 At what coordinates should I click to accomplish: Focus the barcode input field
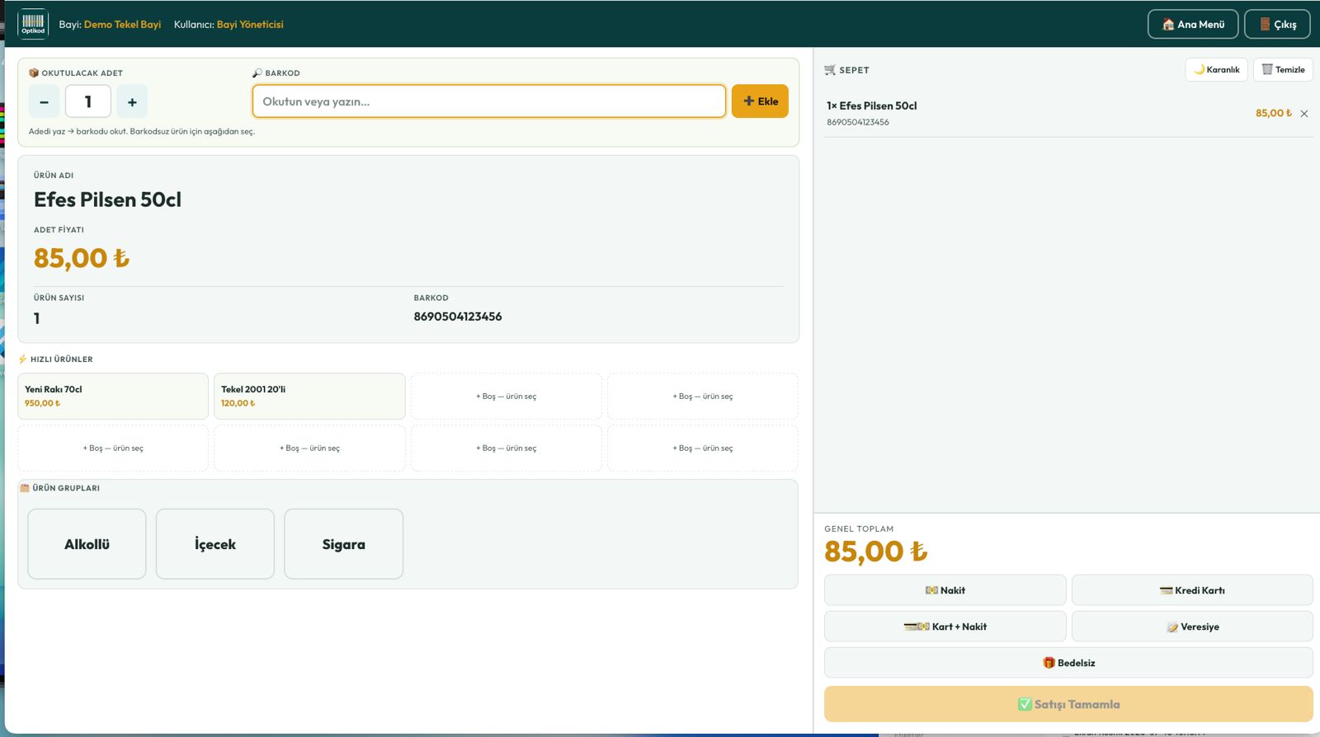point(489,101)
